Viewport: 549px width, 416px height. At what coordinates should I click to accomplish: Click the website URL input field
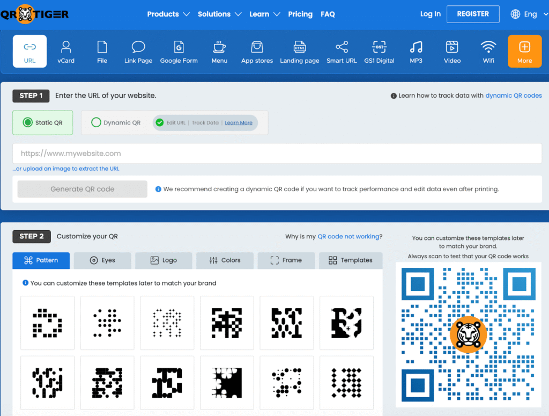(x=277, y=154)
